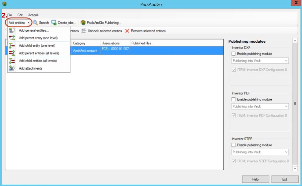The image size is (302, 186).
Task: Open the Actions menu
Action: click(33, 15)
